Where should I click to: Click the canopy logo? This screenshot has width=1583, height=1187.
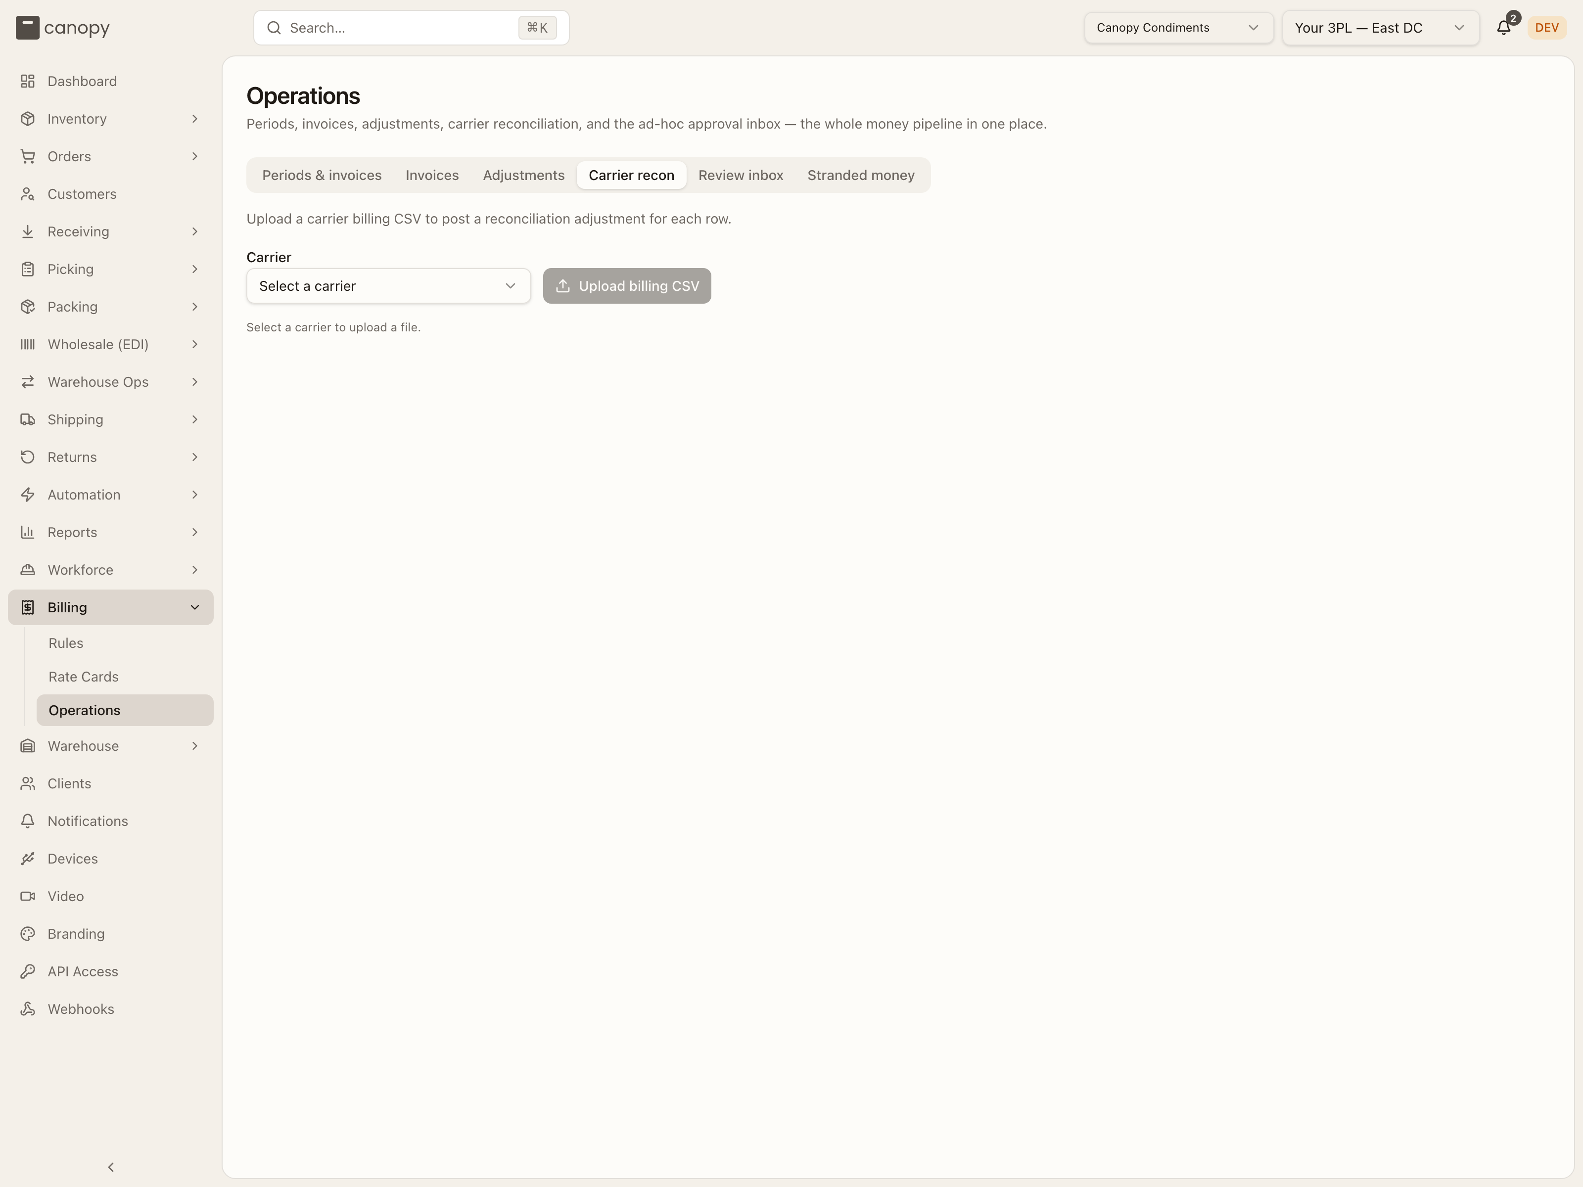pos(63,28)
